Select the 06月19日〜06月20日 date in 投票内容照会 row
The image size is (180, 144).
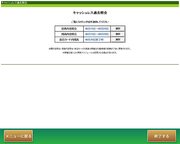tap(97, 29)
